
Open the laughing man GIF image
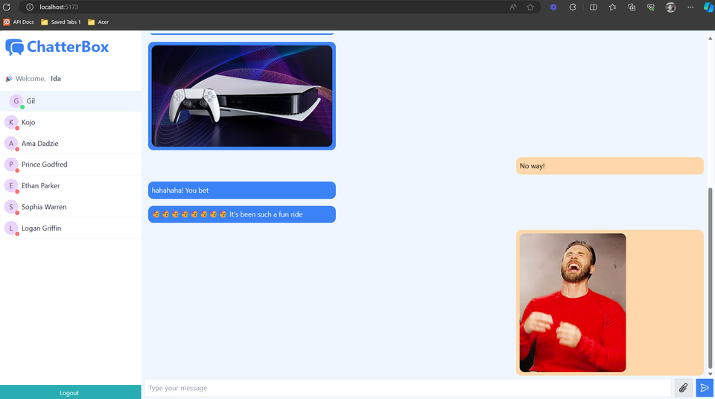[573, 303]
